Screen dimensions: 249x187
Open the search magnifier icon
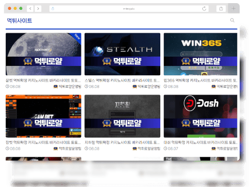click(x=232, y=20)
